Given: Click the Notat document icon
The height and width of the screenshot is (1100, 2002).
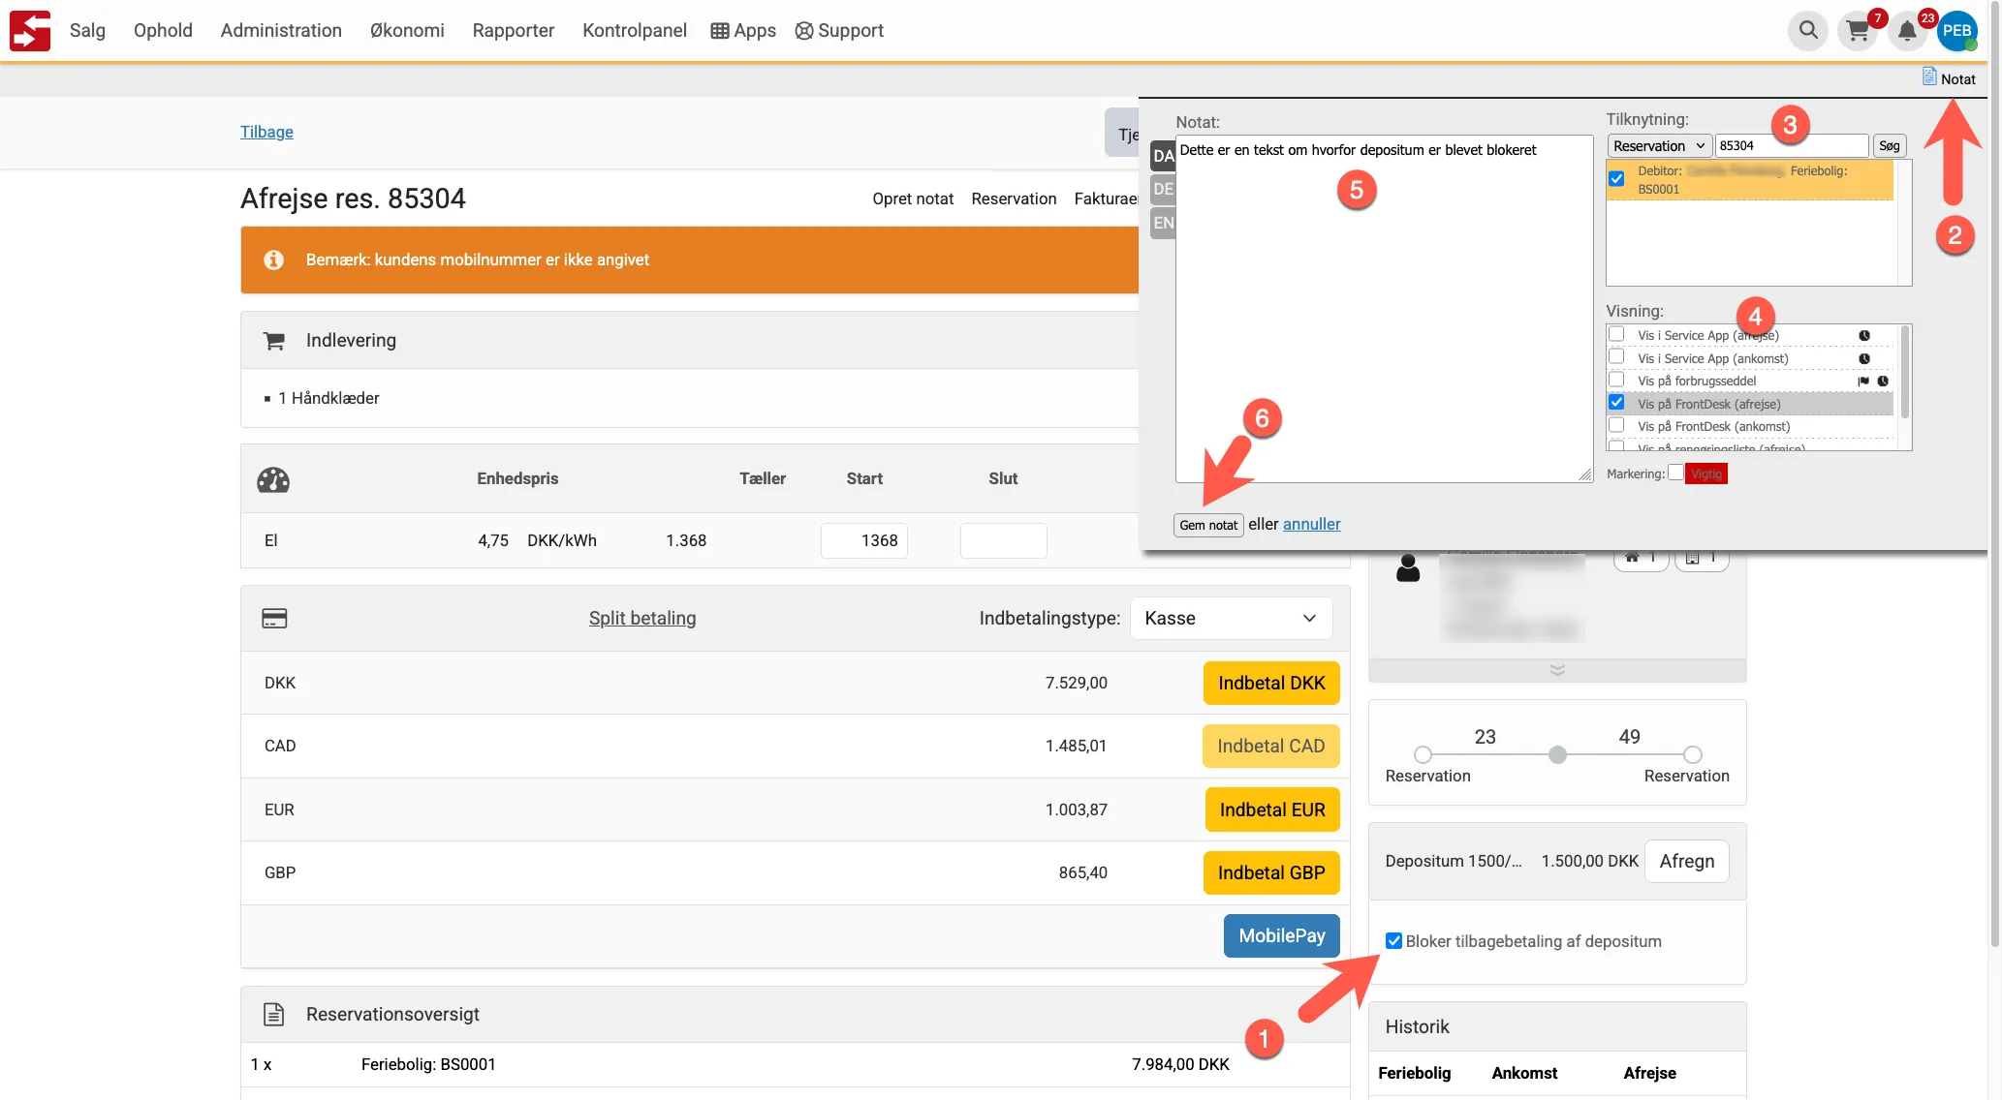Looking at the screenshot, I should [1929, 76].
